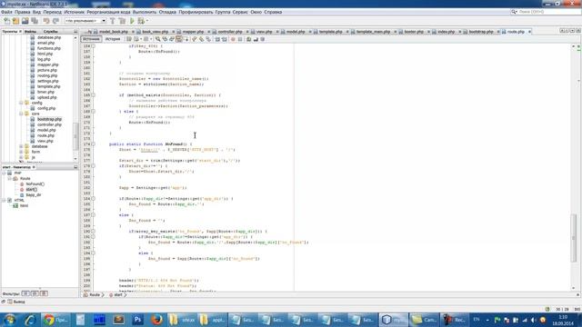The width and height of the screenshot is (582, 327).
Task: Click the Stop Macro Recording icon
Action: pyautogui.click(x=240, y=39)
